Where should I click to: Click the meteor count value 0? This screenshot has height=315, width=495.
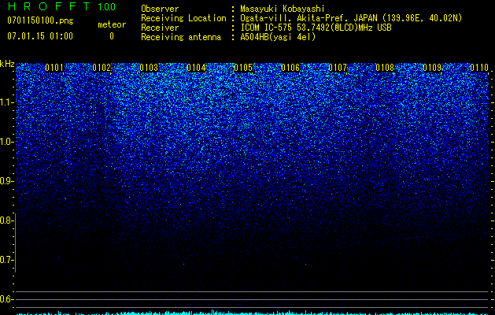tap(112, 36)
